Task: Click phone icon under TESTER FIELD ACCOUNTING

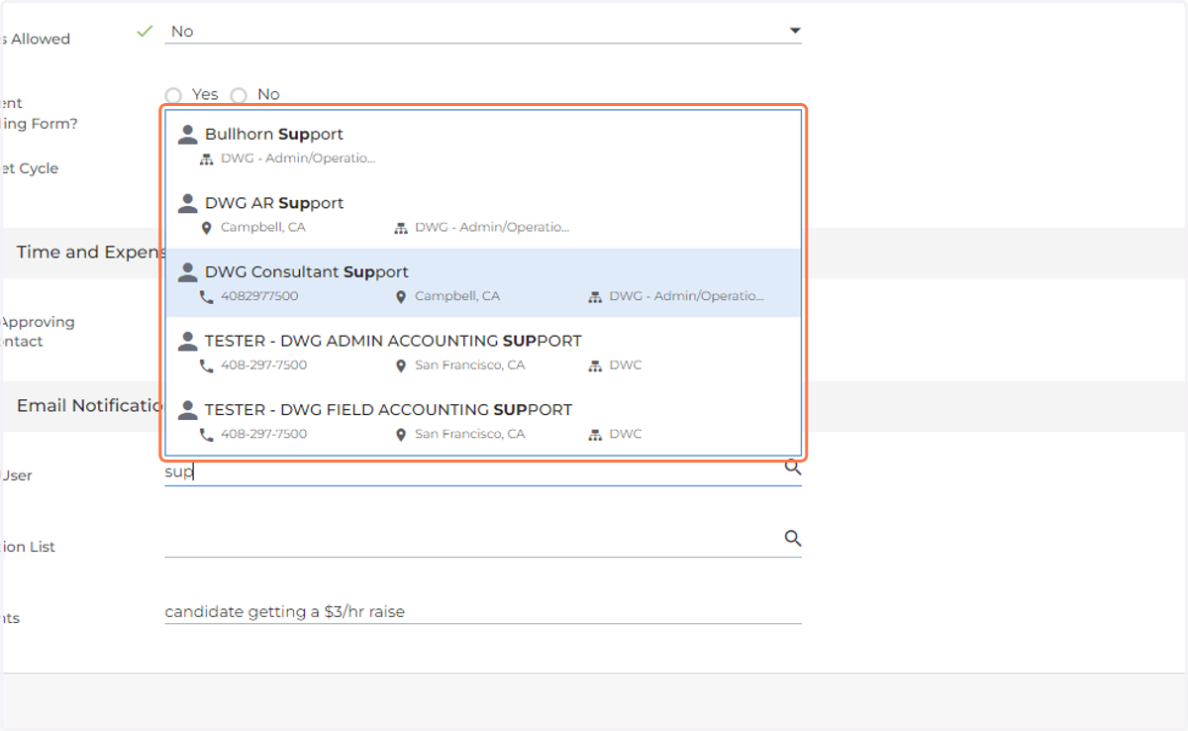Action: coord(207,434)
